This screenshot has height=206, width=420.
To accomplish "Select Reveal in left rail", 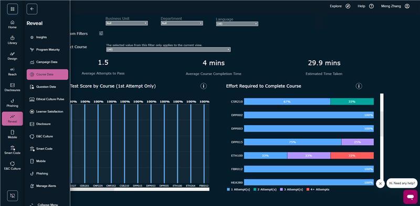I will pos(12,119).
